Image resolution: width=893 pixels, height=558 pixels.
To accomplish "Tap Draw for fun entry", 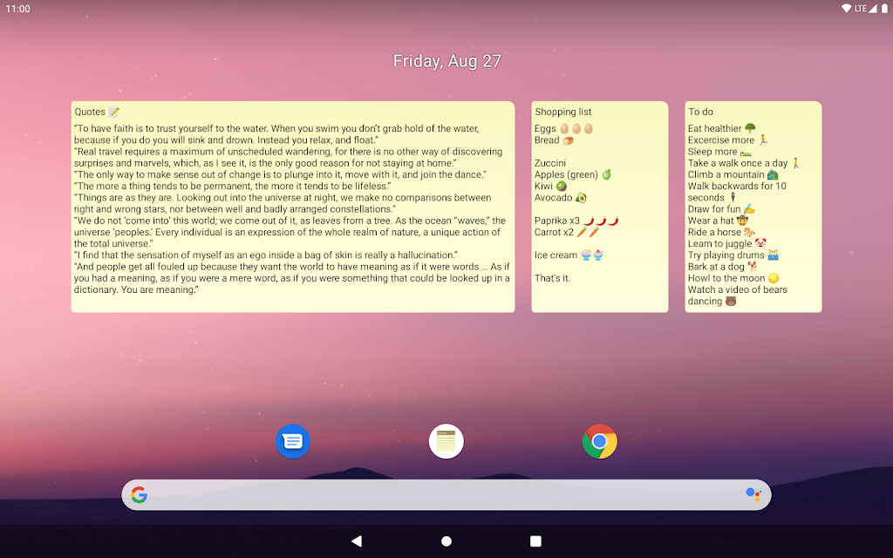I will [x=721, y=209].
